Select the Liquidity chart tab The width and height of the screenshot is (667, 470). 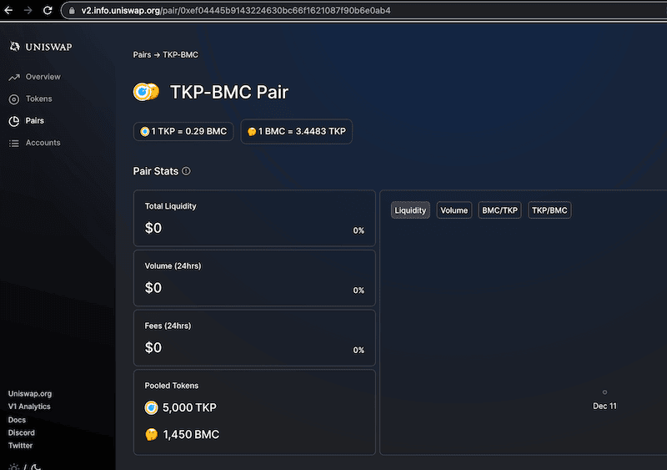point(410,210)
